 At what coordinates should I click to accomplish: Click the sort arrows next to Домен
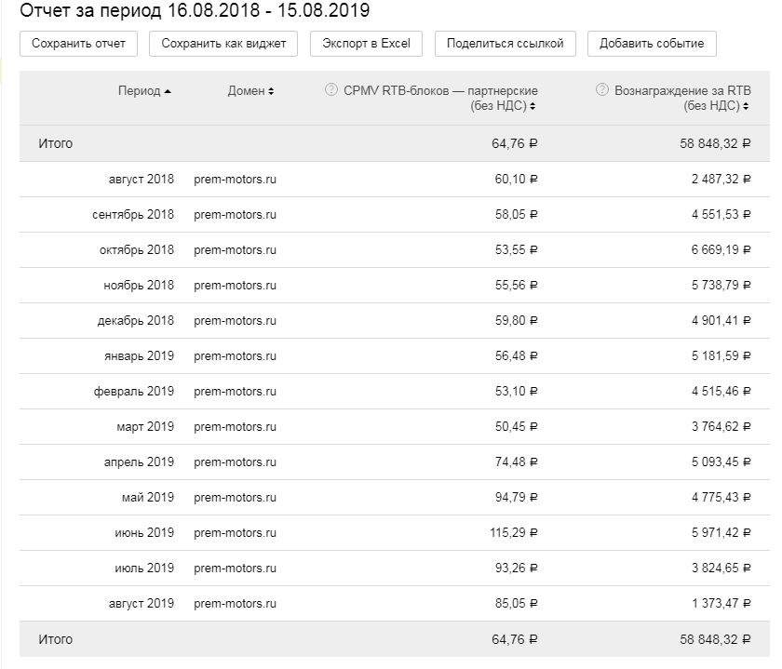[271, 91]
